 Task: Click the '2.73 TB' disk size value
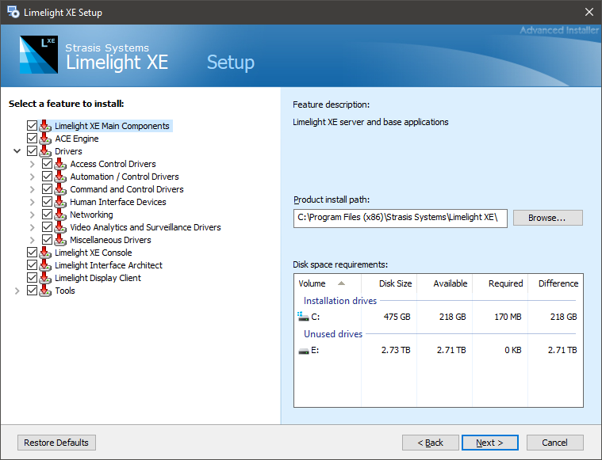point(396,350)
